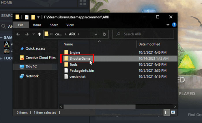Expand the Tools section in Steam
202x123 pixels.
[x=1, y=58]
